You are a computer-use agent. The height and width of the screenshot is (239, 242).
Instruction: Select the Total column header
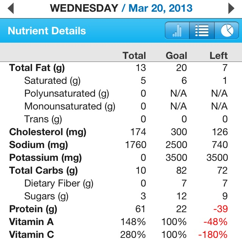(x=134, y=56)
